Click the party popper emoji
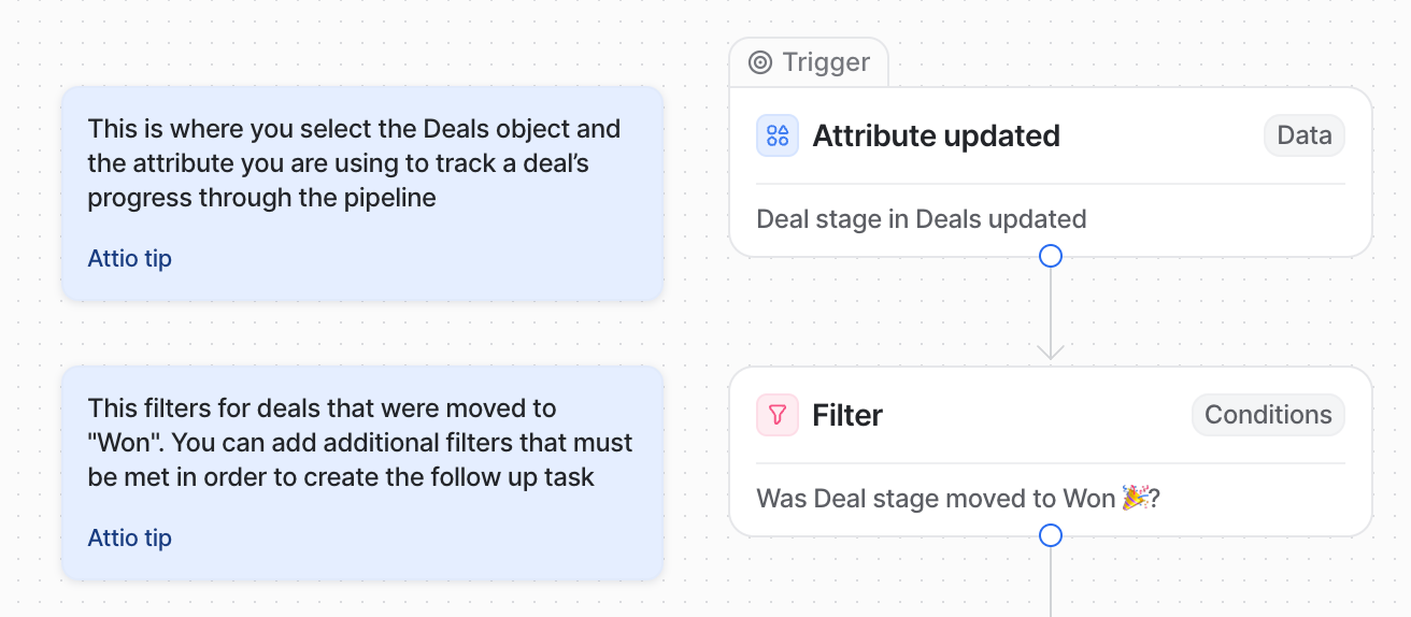The width and height of the screenshot is (1411, 617). (x=1134, y=498)
